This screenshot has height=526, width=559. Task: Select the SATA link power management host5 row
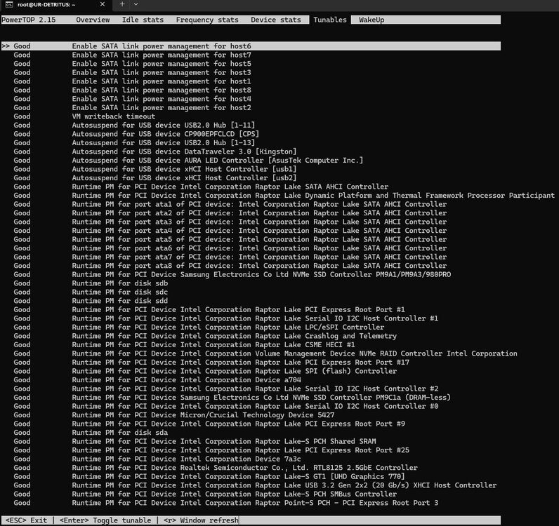[x=132, y=64]
